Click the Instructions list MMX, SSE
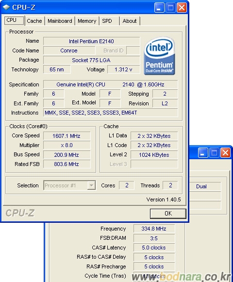 110,113
